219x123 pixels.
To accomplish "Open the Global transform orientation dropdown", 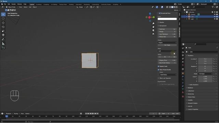I will (81, 7).
